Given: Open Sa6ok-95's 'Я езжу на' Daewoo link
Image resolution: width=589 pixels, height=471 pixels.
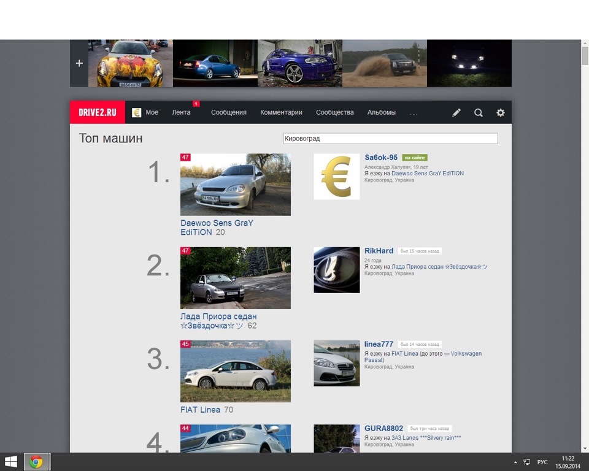Looking at the screenshot, I should point(428,173).
